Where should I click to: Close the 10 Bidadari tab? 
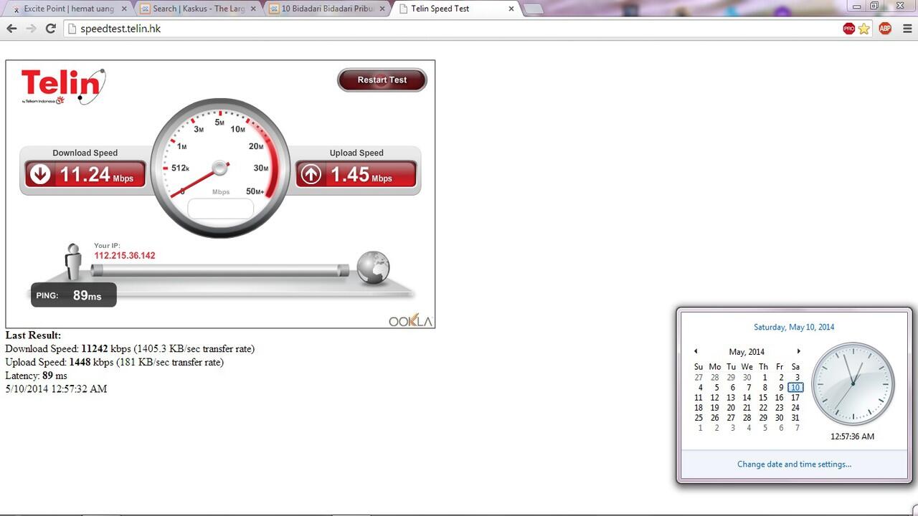click(x=382, y=9)
